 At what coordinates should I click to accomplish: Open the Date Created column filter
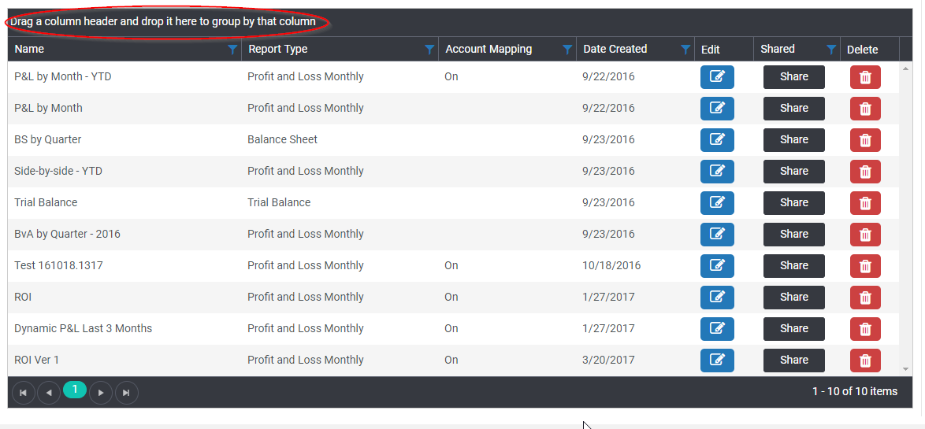(685, 50)
